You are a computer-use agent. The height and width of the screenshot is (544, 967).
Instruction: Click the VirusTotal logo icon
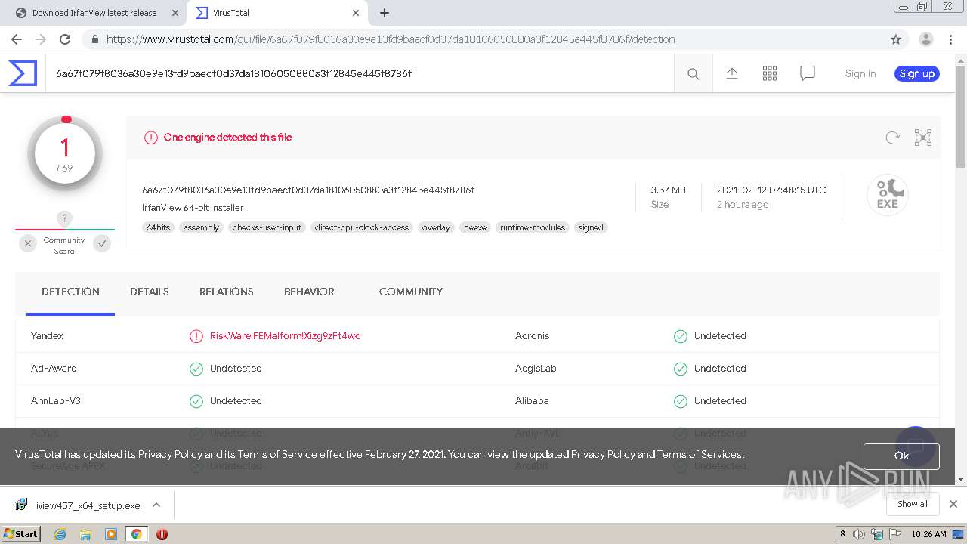coord(23,73)
